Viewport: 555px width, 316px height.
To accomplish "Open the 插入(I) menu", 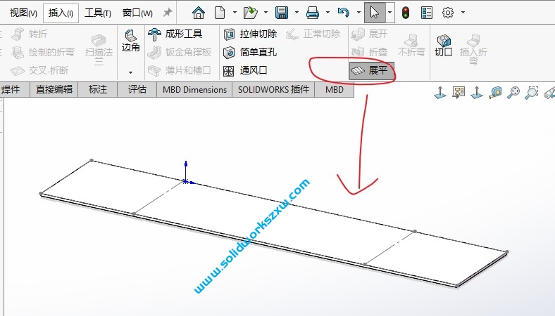I will (x=61, y=13).
